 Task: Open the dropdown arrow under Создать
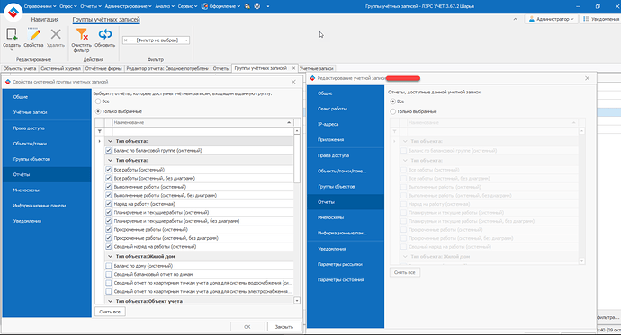click(x=12, y=50)
